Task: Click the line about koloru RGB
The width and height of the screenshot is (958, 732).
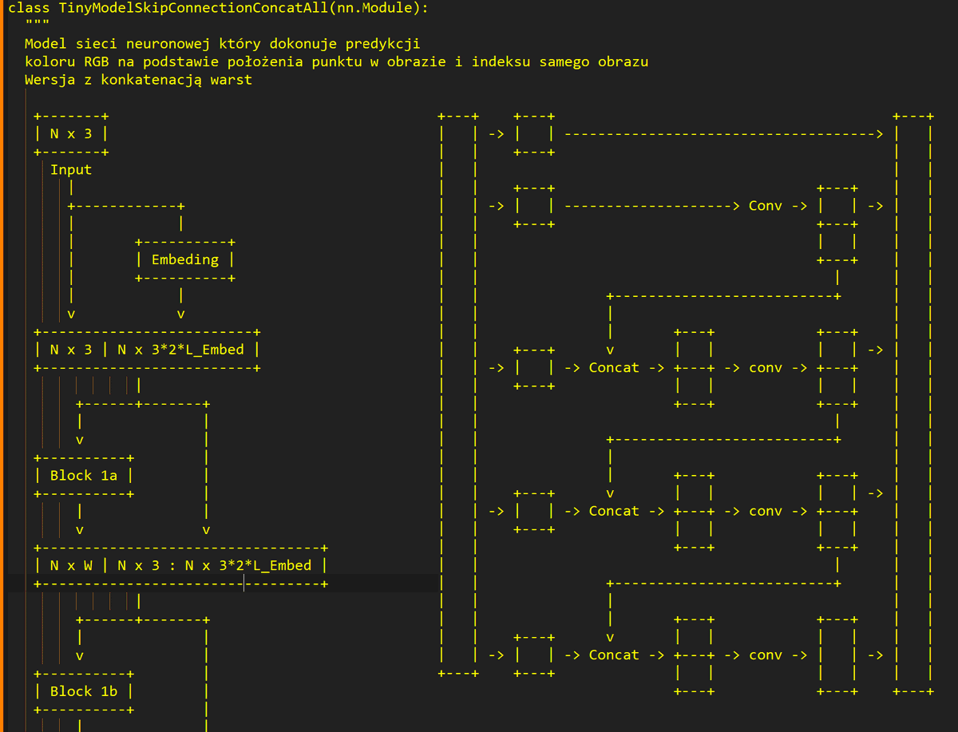Action: click(239, 61)
